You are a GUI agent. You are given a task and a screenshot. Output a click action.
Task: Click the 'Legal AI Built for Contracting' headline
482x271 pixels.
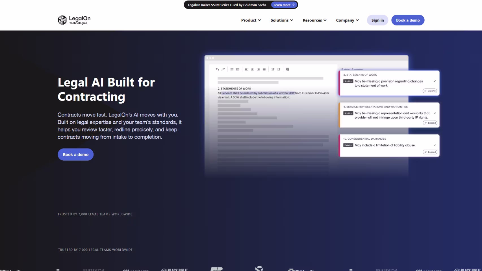click(x=106, y=89)
